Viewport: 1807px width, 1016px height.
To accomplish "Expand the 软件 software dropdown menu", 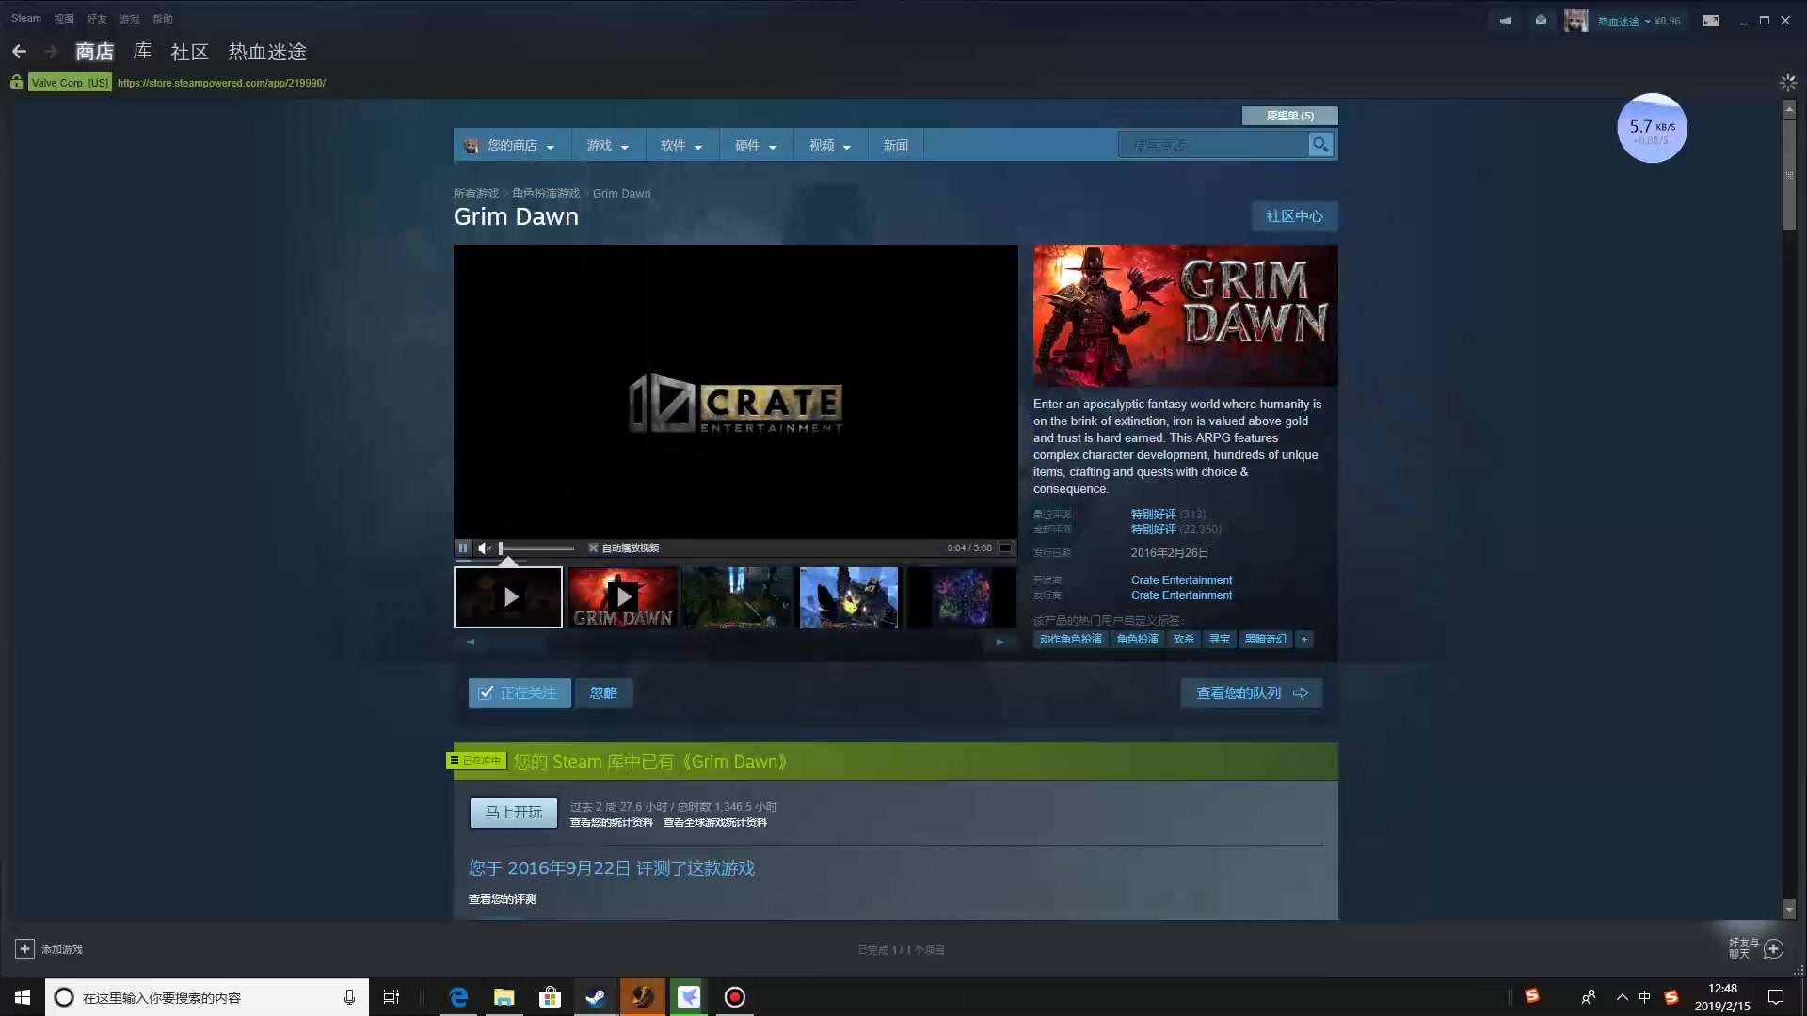I will click(x=680, y=145).
